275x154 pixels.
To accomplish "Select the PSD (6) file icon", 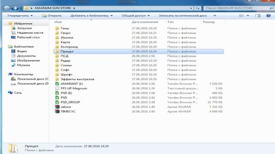I will (x=57, y=93).
